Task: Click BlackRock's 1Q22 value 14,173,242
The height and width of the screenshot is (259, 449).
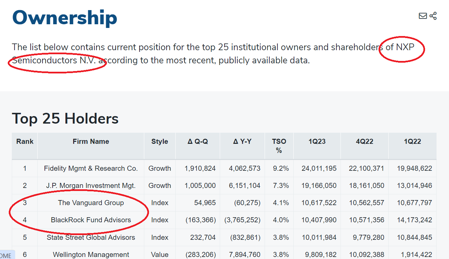Action: pyautogui.click(x=414, y=220)
